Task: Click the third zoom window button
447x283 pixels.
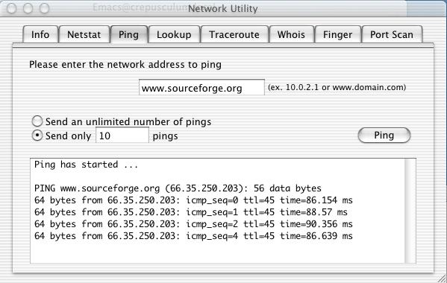Action: tap(44, 8)
